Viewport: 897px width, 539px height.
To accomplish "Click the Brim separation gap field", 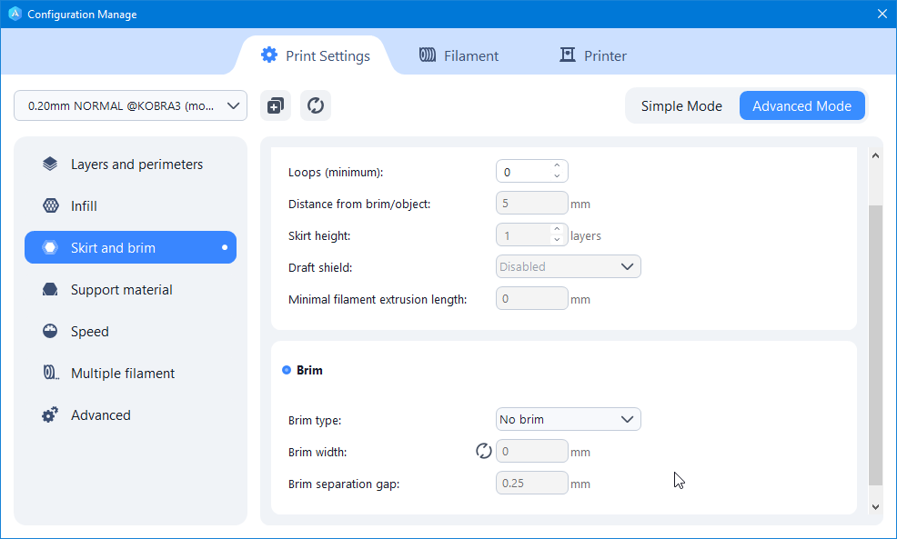I will coord(531,483).
